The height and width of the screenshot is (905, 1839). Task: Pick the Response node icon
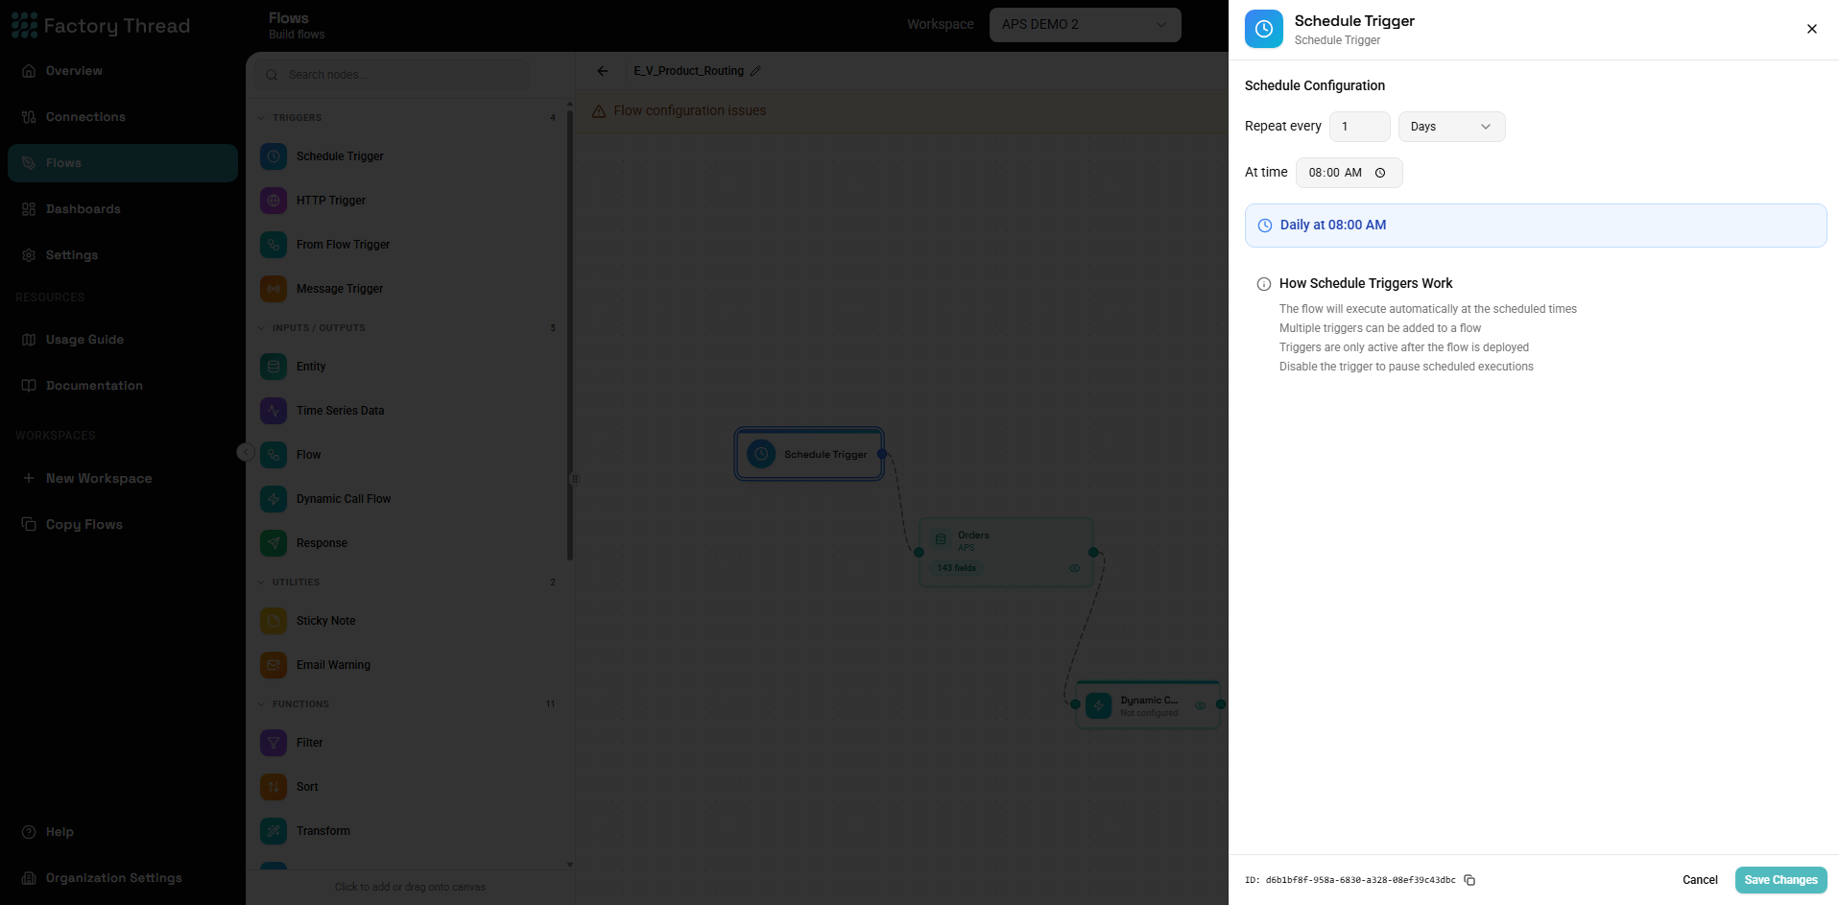274,543
